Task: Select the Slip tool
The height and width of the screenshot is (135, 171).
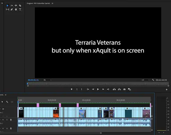Action: (x=7, y=9)
